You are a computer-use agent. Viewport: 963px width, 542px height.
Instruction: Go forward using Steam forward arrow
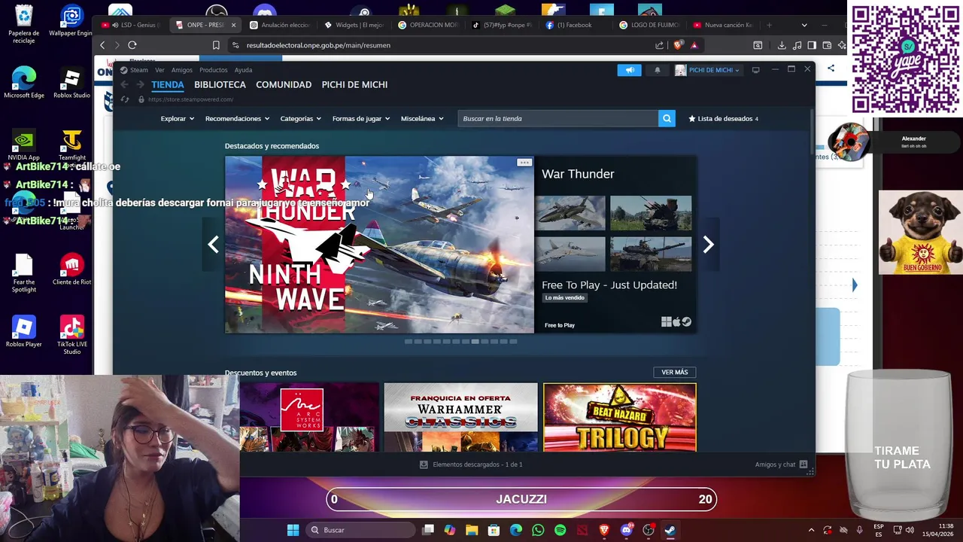click(140, 84)
